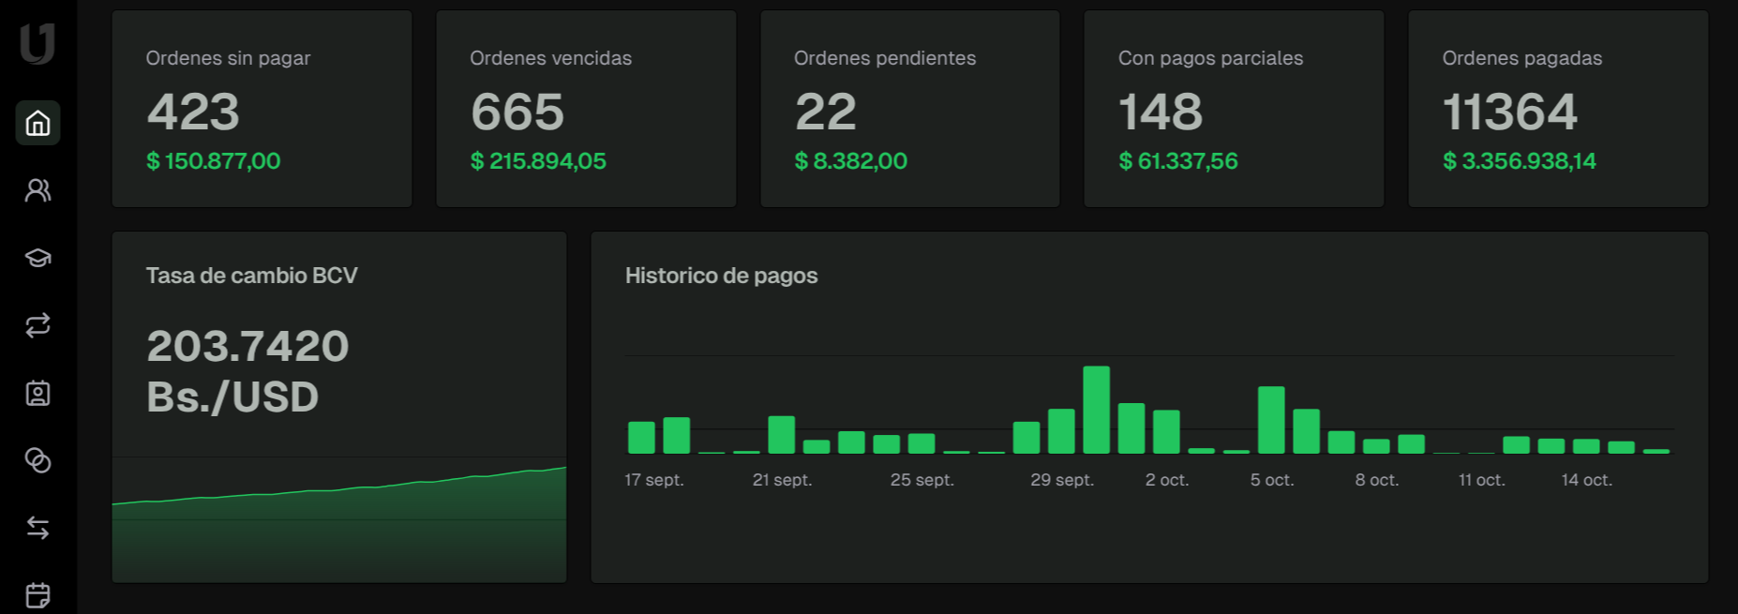The width and height of the screenshot is (1738, 614).
Task: Click the overlapping circles icon
Action: click(x=37, y=460)
